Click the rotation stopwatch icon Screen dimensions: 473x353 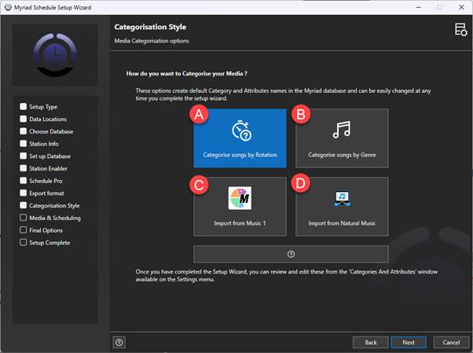tap(241, 131)
